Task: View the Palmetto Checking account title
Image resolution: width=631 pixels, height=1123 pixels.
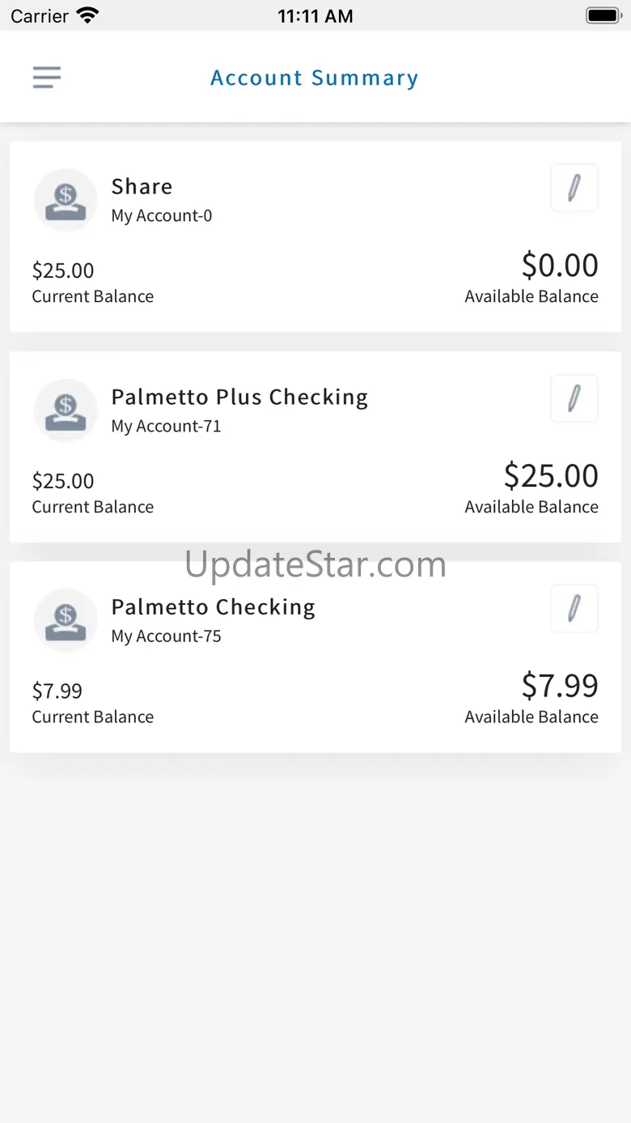Action: (x=213, y=606)
